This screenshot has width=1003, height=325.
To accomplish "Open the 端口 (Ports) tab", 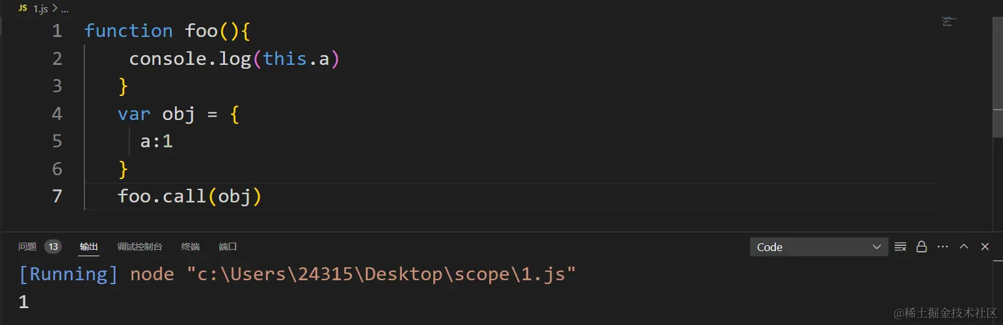I will [x=228, y=247].
